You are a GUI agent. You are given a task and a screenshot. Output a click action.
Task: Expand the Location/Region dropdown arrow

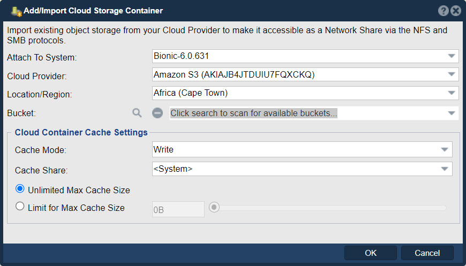click(452, 93)
